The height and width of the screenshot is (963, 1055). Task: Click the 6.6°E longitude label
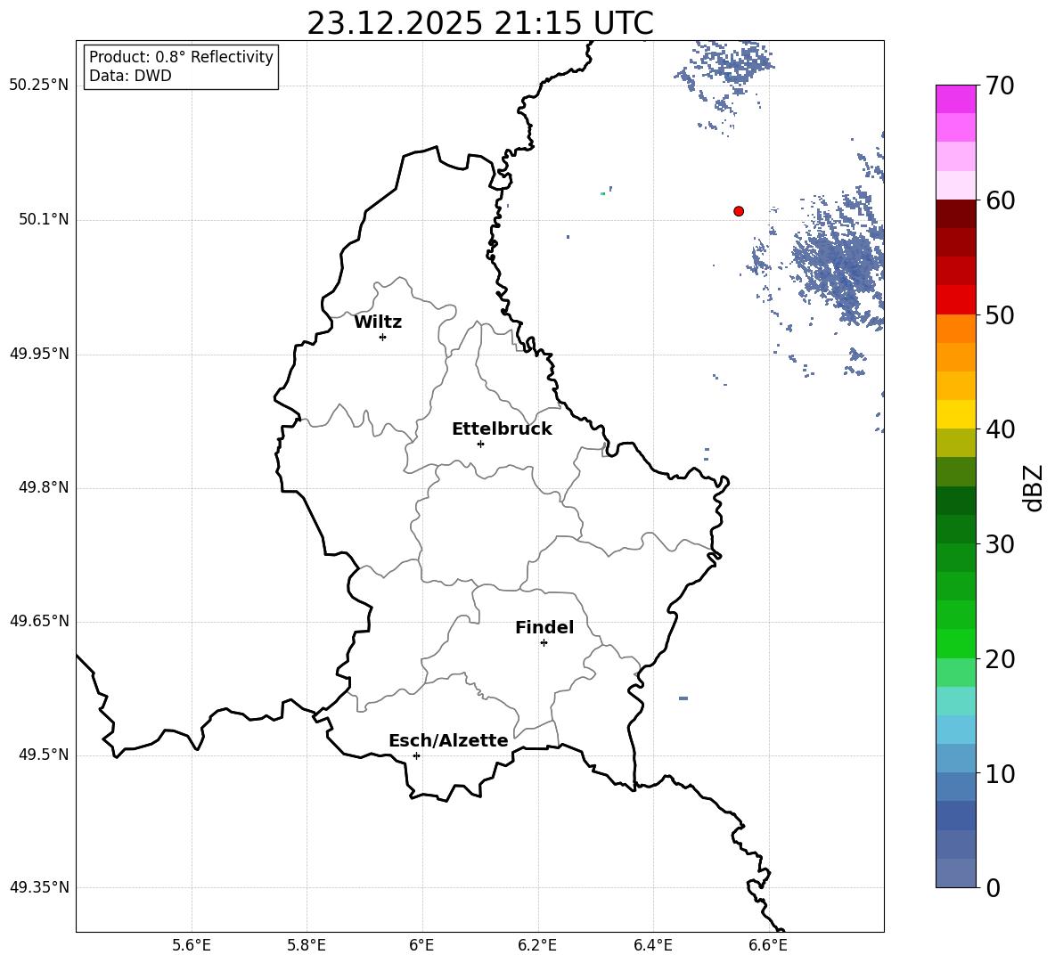point(768,945)
